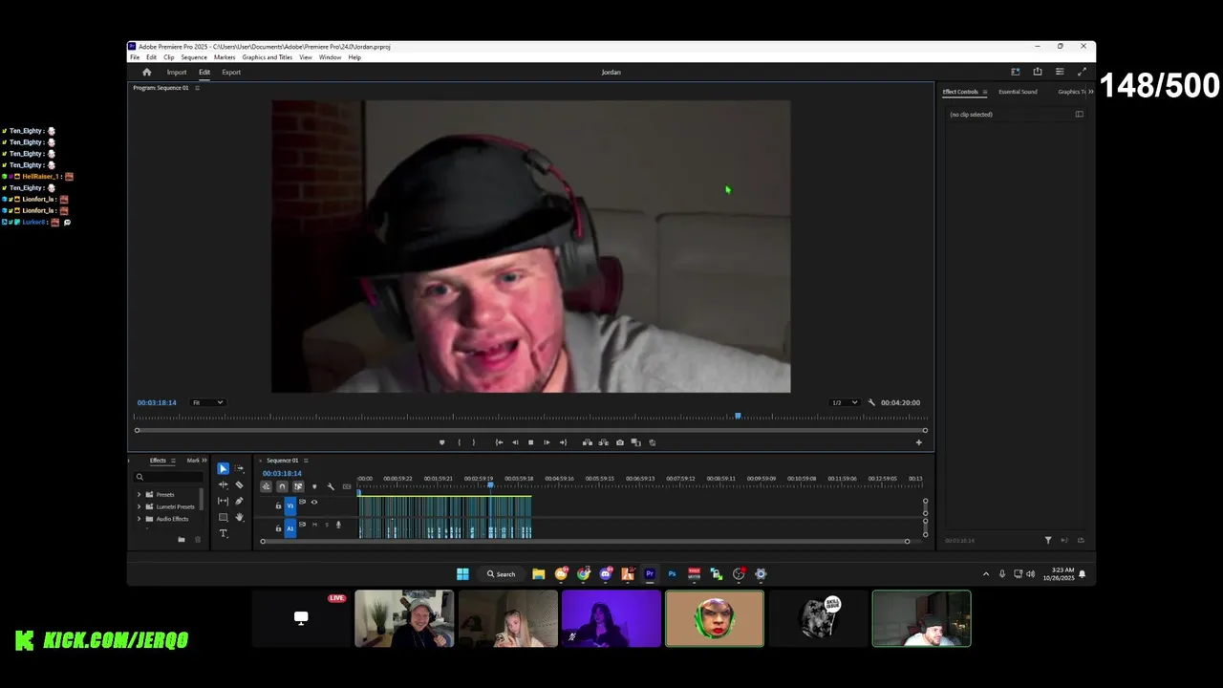Screen dimensions: 1223x688
Task: Select the Type tool
Action: (x=223, y=533)
